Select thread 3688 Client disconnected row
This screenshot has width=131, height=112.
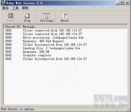pos(65,45)
